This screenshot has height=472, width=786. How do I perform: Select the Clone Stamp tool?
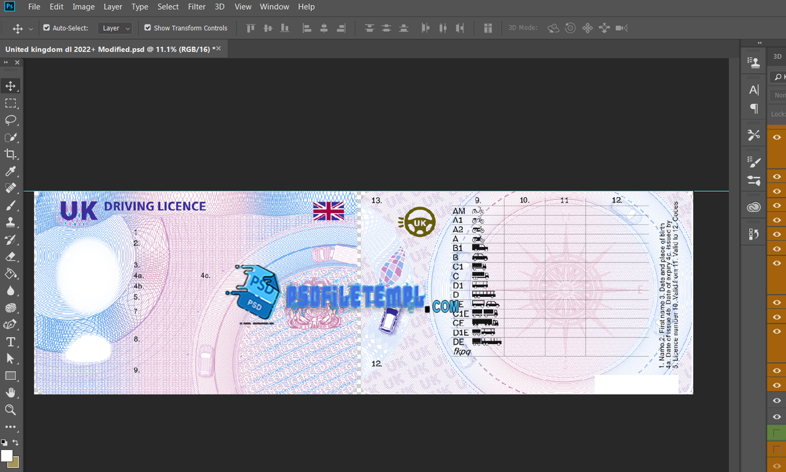[10, 222]
